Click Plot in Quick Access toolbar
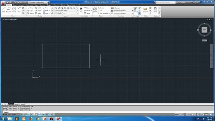The width and height of the screenshot is (215, 121). (18, 2)
